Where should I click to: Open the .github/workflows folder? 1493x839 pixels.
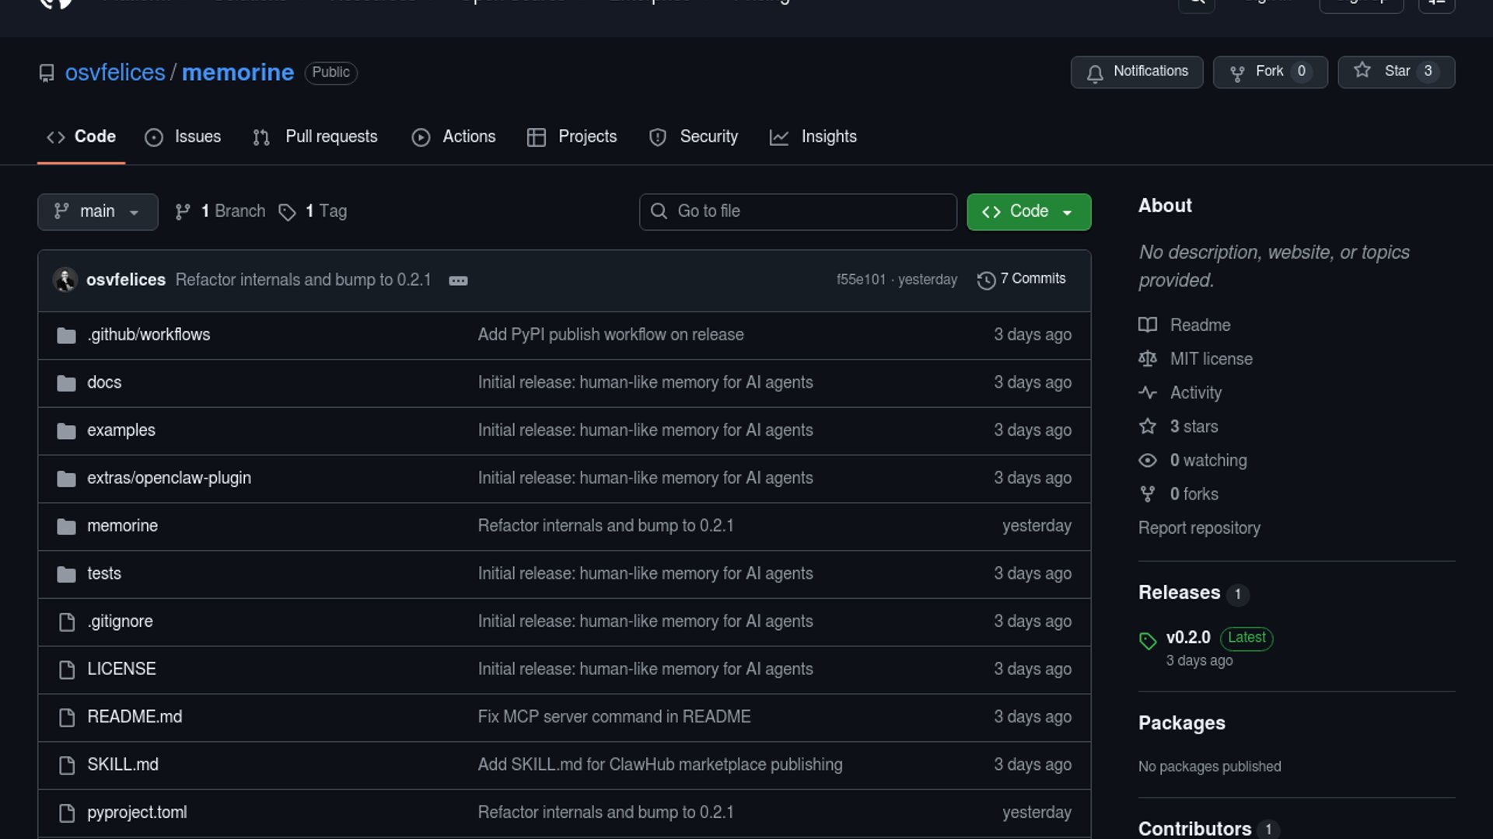149,335
